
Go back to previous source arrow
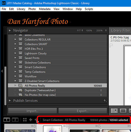31,120
